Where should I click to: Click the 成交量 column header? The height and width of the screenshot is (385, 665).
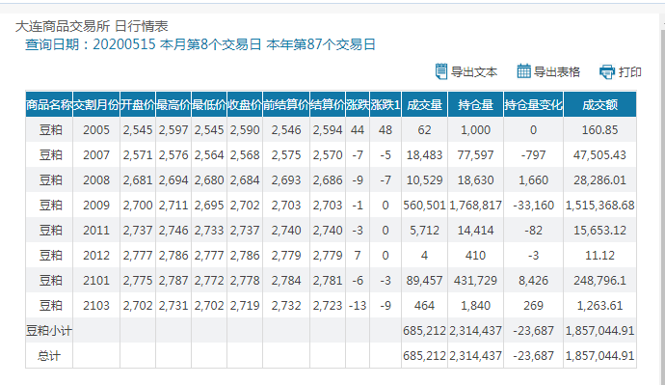(x=424, y=104)
